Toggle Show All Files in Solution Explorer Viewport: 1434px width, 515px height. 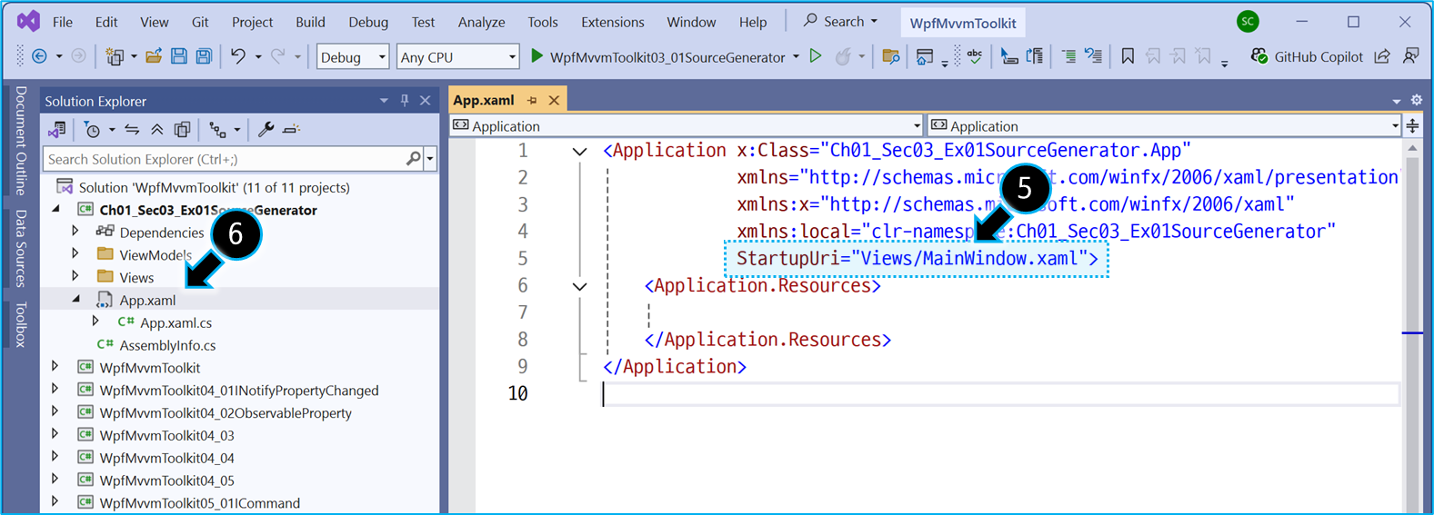pos(182,130)
